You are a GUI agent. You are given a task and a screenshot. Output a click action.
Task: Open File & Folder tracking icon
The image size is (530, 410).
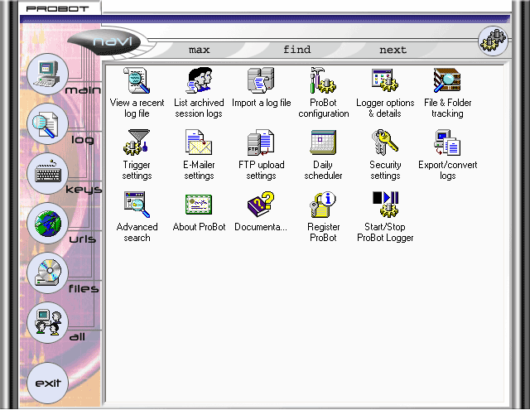click(x=447, y=80)
